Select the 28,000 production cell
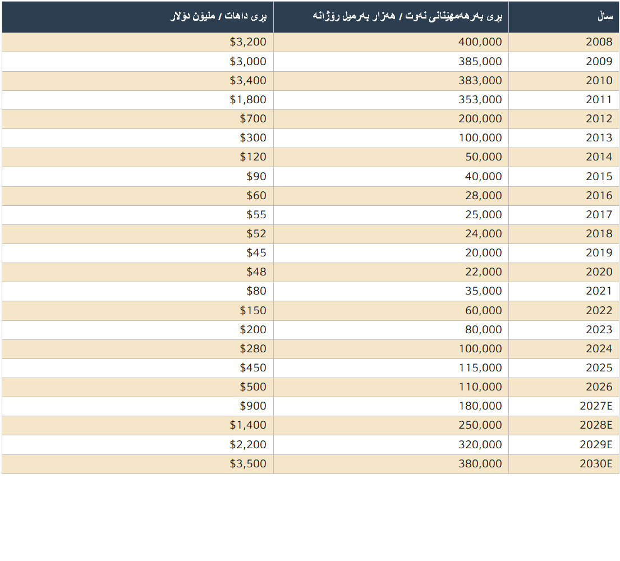This screenshot has width=620, height=561. click(483, 196)
